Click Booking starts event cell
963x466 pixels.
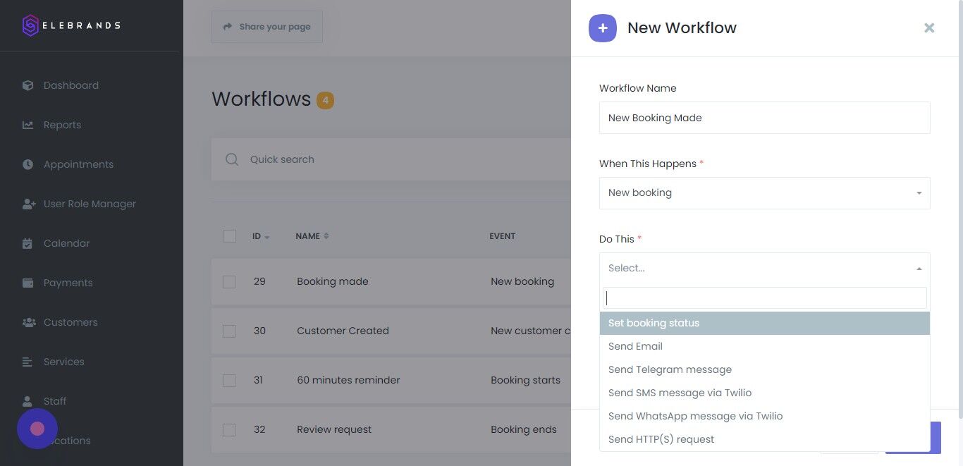525,380
